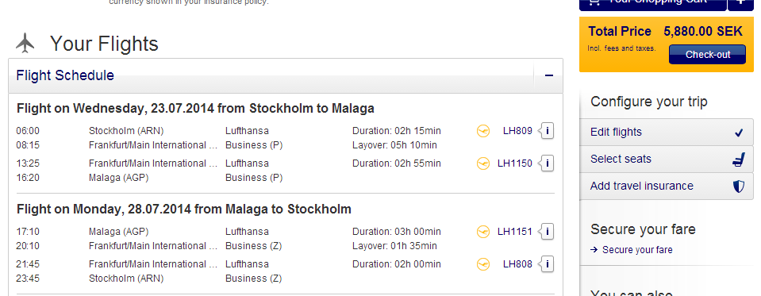761x296 pixels.
Task: Click the checkmark beside Edit flights
Action: point(739,133)
